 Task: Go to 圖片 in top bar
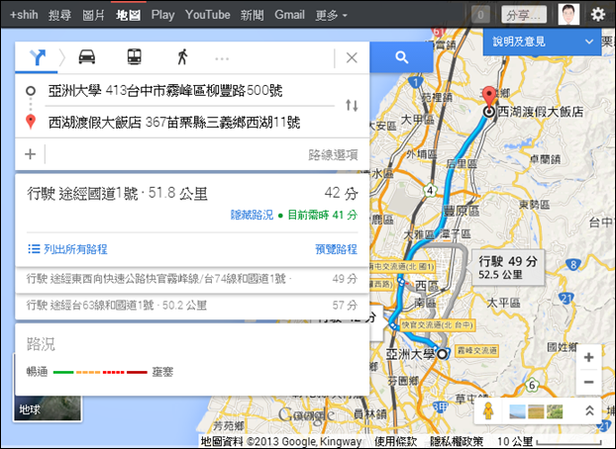tap(93, 15)
